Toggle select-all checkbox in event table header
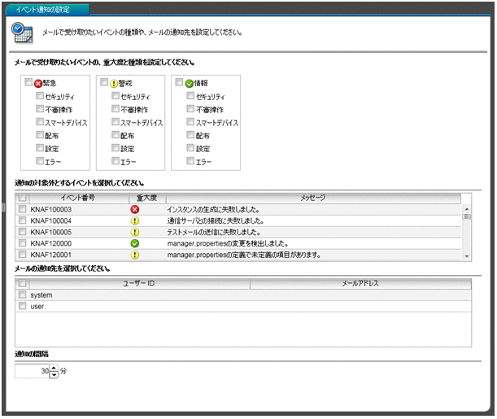This screenshot has height=419, width=497. tap(23, 198)
